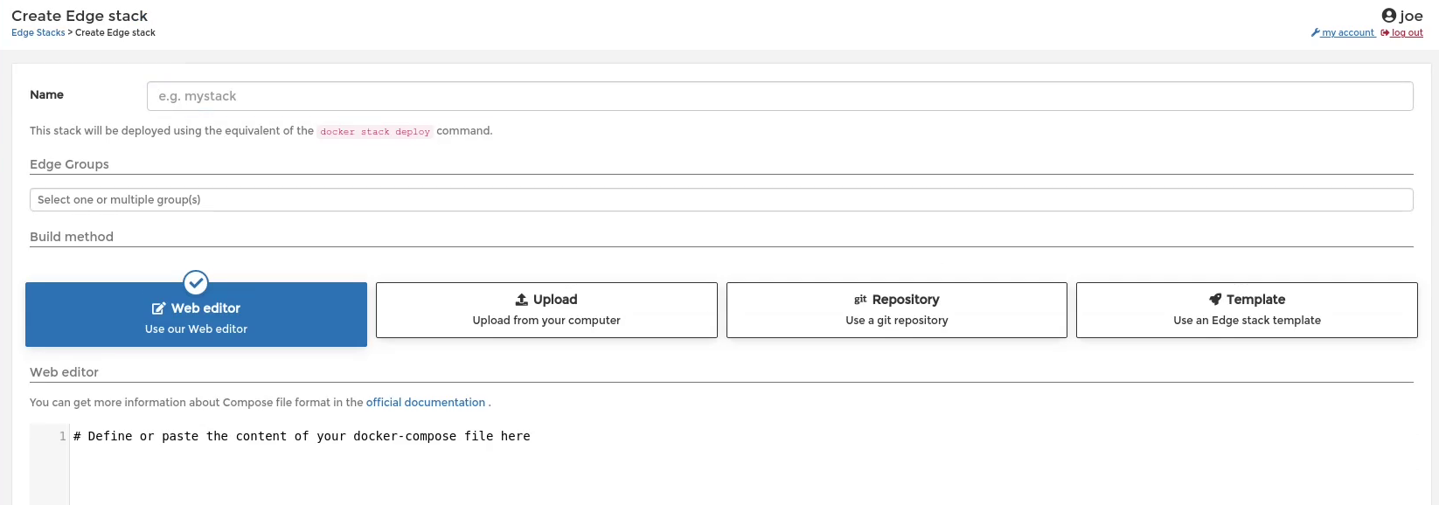The image size is (1439, 505).
Task: Open the Edge Groups selection dropdown
Action: click(721, 200)
